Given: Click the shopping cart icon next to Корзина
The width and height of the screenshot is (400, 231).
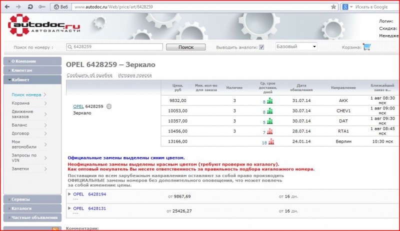Looking at the screenshot, I should coord(367,47).
